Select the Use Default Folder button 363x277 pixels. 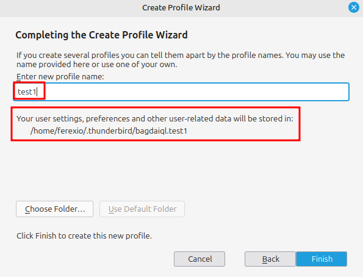click(142, 209)
